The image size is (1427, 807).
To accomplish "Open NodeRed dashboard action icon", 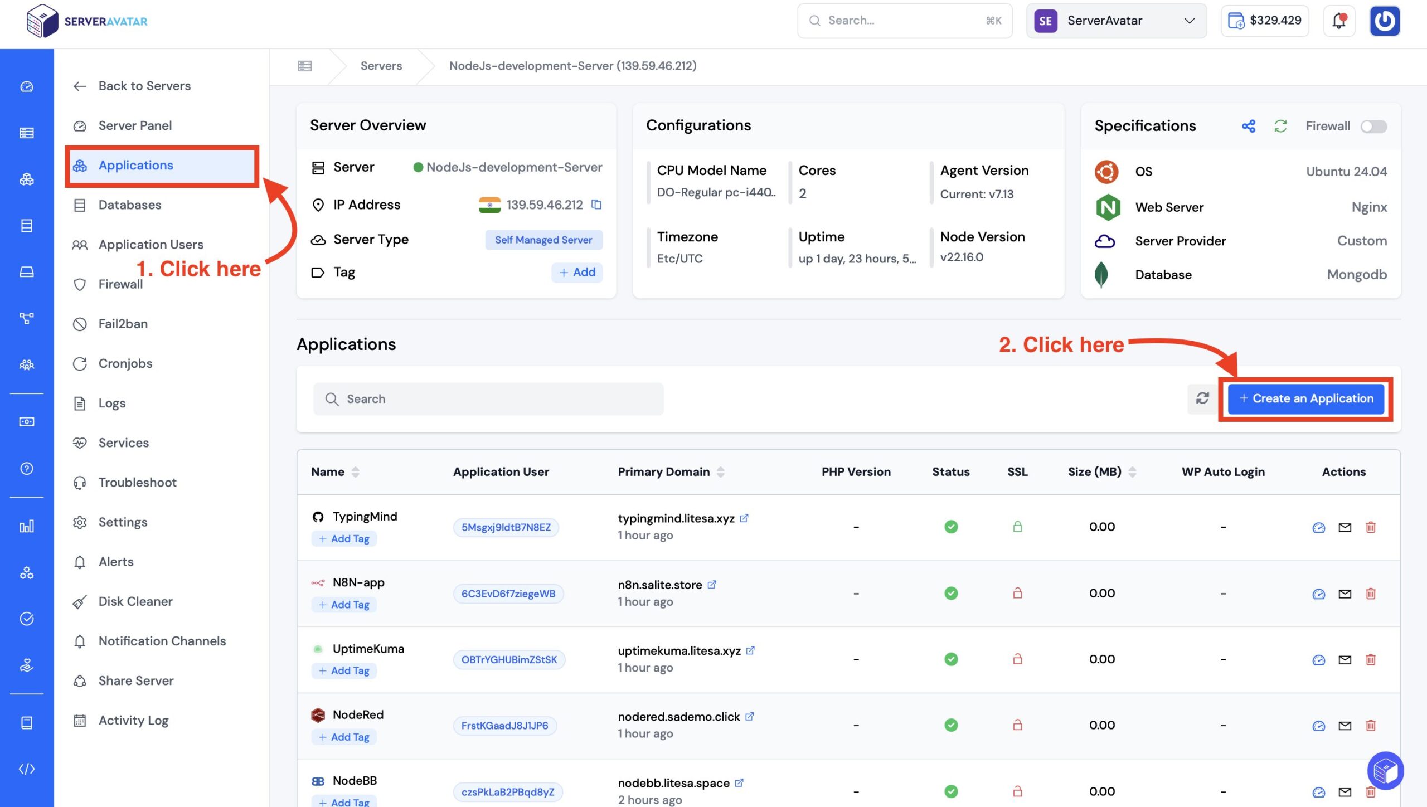I will click(x=1318, y=726).
